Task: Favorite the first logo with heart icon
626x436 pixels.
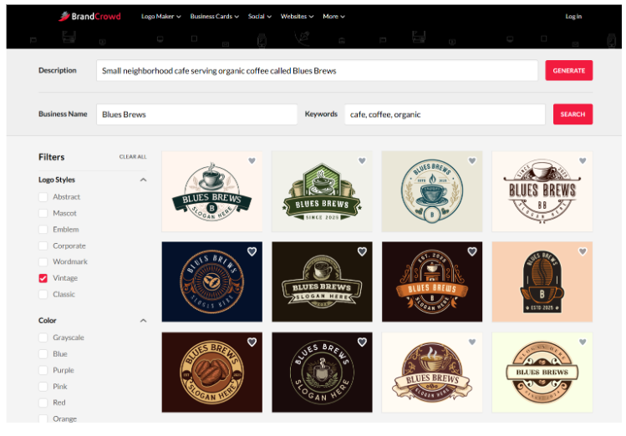Action: pos(252,160)
